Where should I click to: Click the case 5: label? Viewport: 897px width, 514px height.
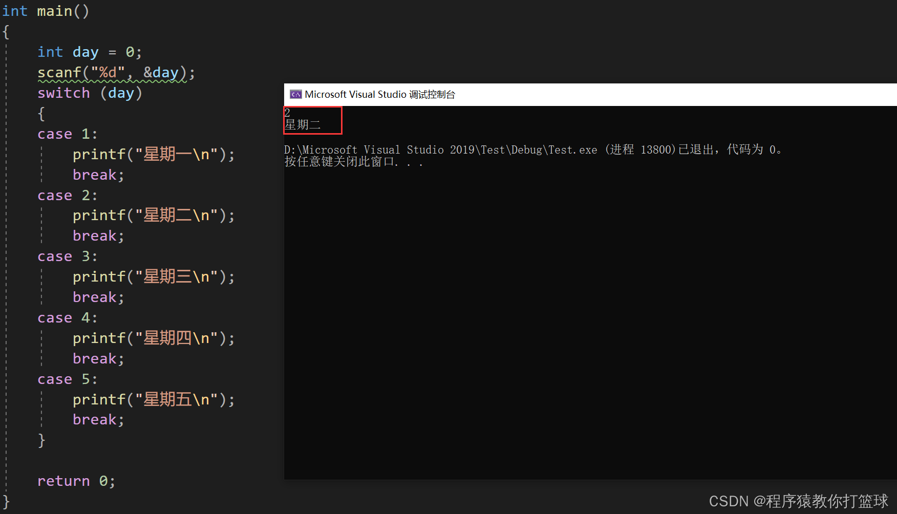[x=67, y=379]
